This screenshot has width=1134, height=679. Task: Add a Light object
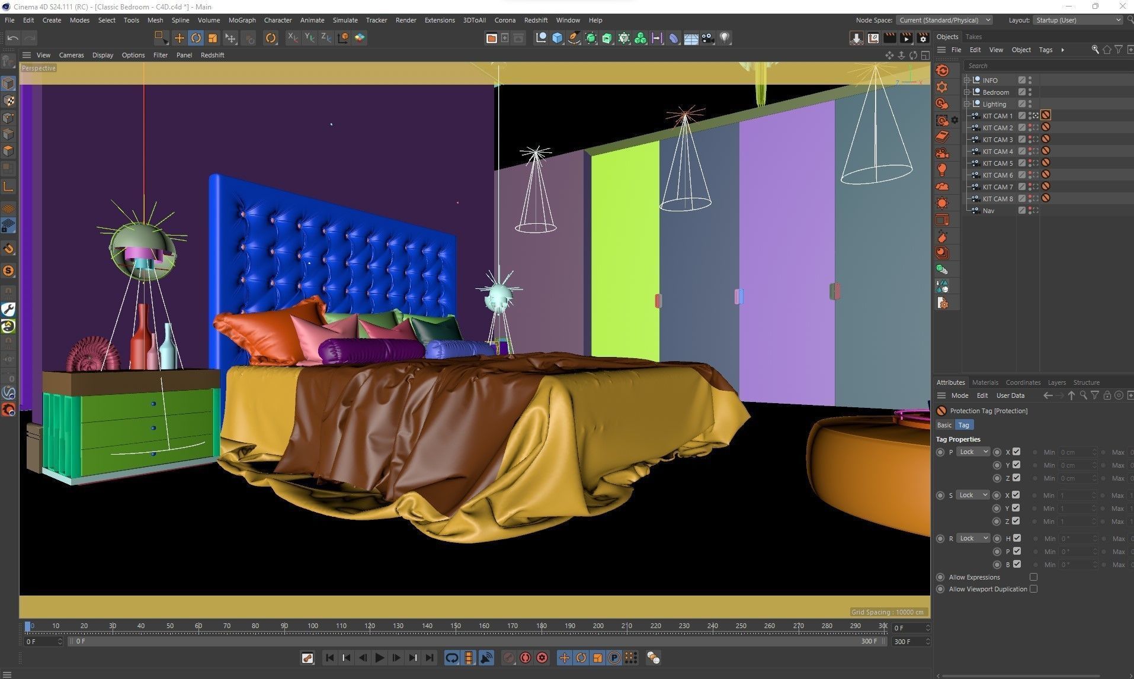724,38
